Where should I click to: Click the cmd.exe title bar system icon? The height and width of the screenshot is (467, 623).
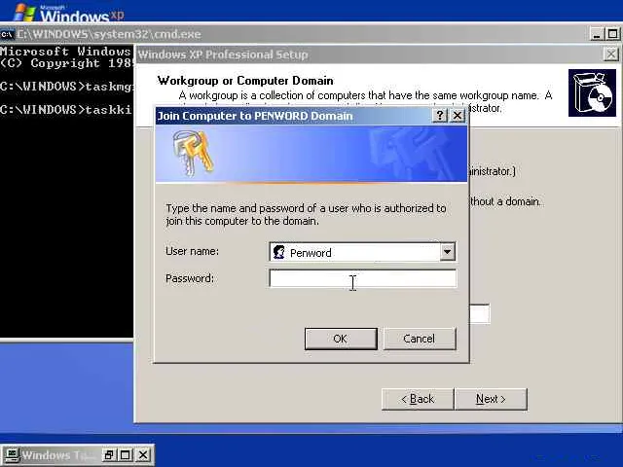click(x=7, y=35)
